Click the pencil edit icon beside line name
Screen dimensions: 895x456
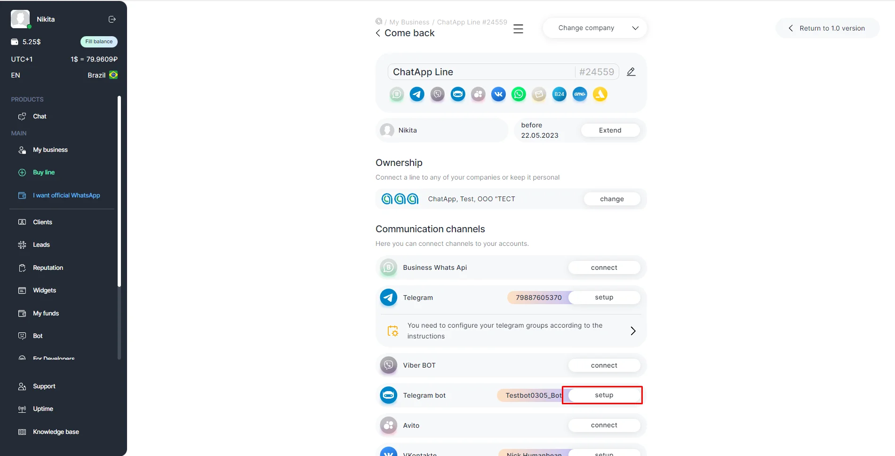pyautogui.click(x=631, y=72)
